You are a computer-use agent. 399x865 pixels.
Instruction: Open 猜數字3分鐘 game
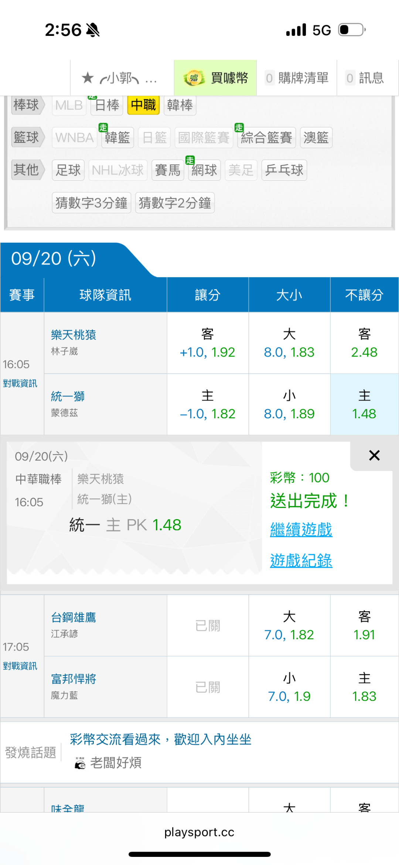[92, 202]
